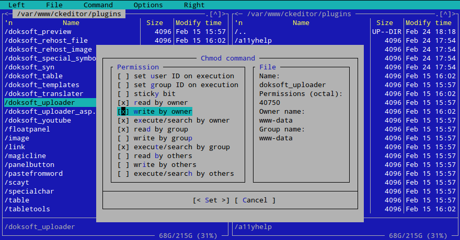Click the left panel [^] history indicator
This screenshot has height=240, width=460.
[x=216, y=14]
